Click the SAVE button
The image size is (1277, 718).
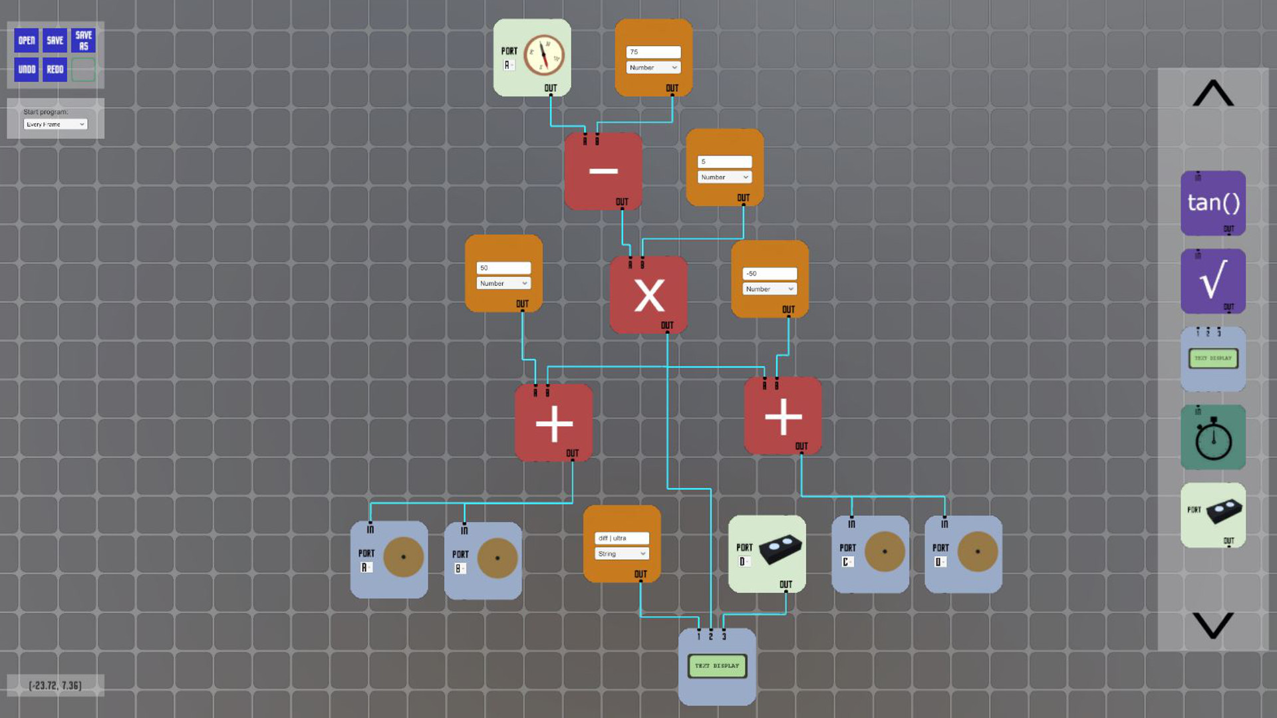point(55,41)
